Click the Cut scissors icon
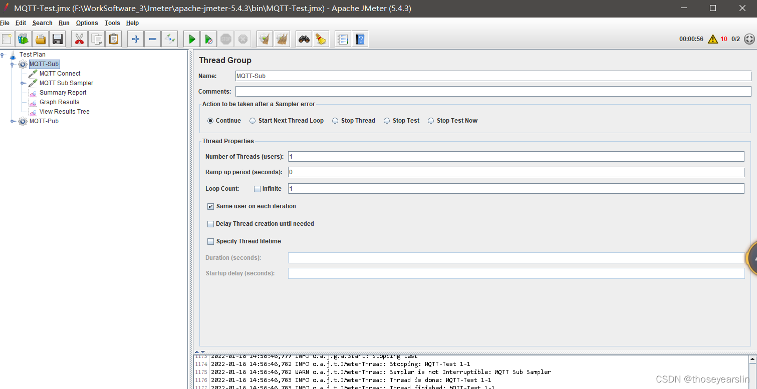Viewport: 757px width, 389px height. 79,39
